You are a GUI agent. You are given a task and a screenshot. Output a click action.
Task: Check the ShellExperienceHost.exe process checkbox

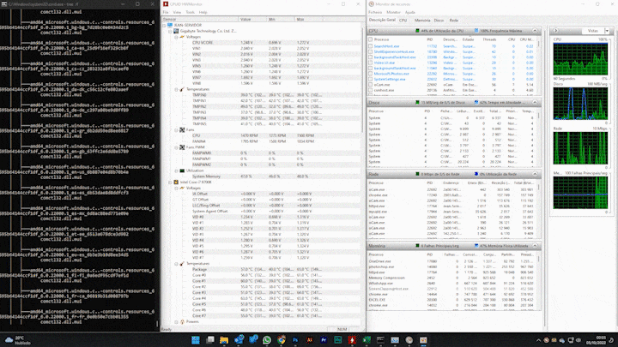pyautogui.click(x=371, y=51)
